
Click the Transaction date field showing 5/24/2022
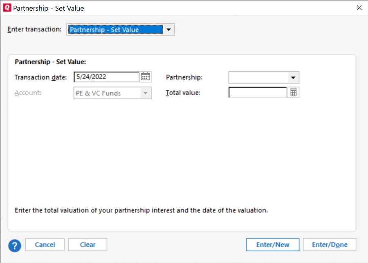point(106,77)
